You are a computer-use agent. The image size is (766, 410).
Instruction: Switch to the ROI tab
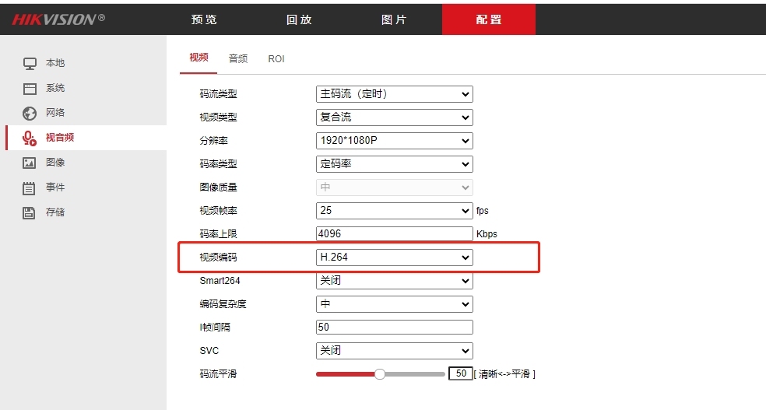tap(276, 58)
